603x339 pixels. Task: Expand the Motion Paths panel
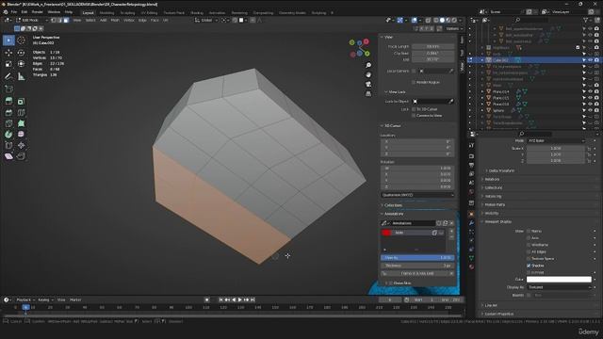[x=494, y=205]
